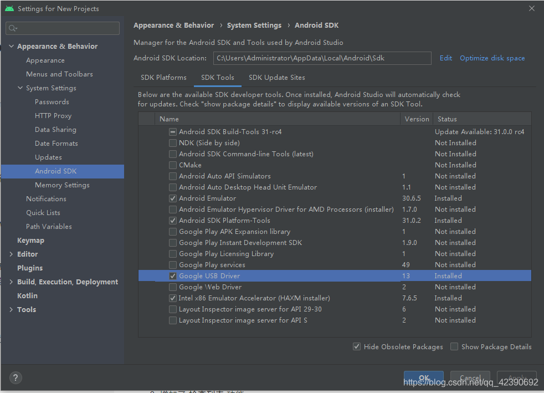This screenshot has height=393, width=544.
Task: Open the Plugins settings page
Action: click(30, 268)
